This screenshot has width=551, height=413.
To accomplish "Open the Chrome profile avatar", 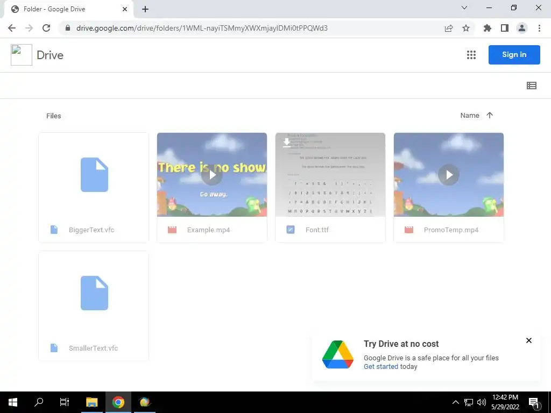I will point(522,28).
